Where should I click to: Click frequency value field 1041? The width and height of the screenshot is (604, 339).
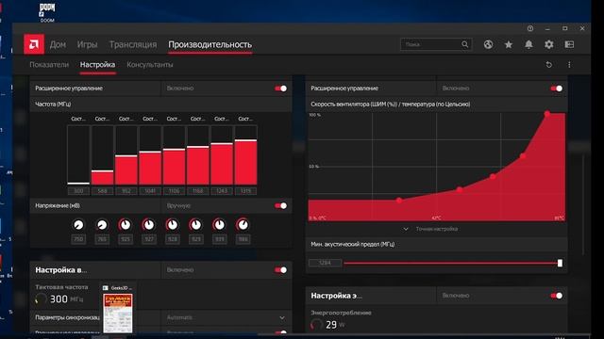(x=150, y=191)
